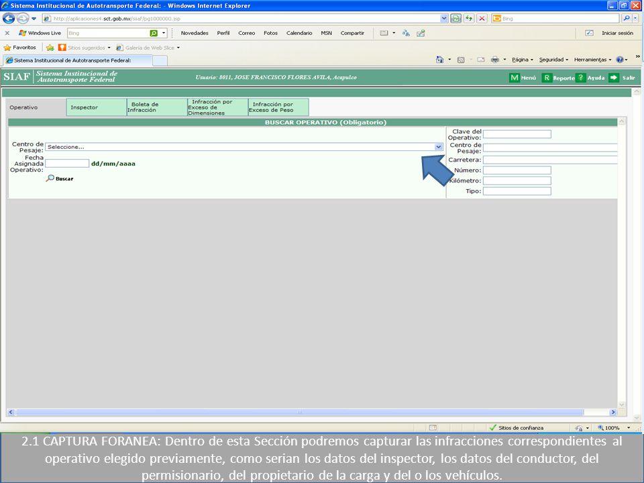
Task: Open Calendario in Windows Live toolbar
Action: coord(299,33)
